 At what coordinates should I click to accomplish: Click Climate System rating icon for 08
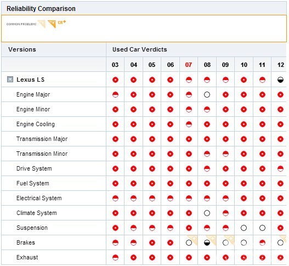click(x=207, y=213)
